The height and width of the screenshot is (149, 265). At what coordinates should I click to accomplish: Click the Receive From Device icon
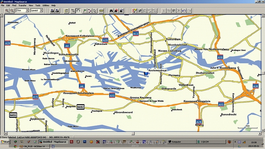coord(57,11)
